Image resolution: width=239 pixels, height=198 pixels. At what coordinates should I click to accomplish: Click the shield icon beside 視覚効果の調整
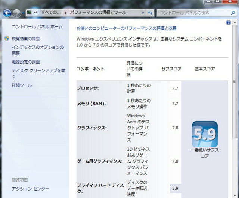7,38
